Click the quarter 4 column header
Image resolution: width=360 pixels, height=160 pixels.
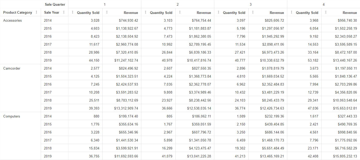click(324, 4)
